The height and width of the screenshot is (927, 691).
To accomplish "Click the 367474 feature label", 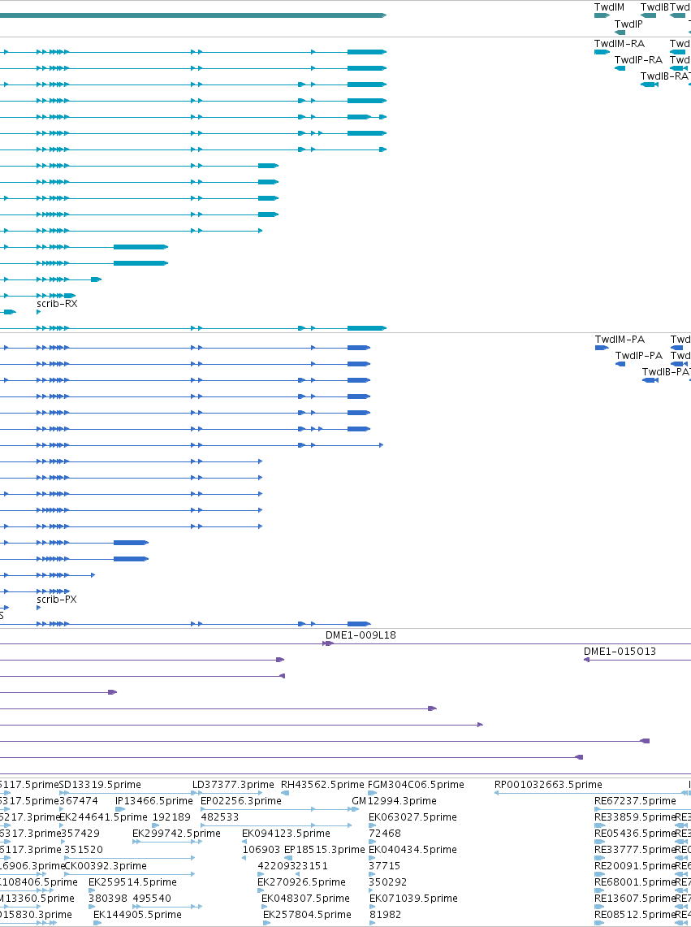I will pyautogui.click(x=79, y=800).
